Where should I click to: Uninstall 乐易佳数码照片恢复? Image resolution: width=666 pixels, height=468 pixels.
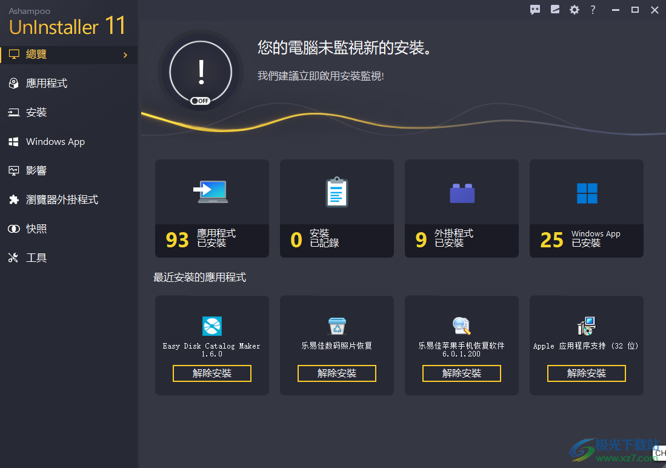coord(337,373)
